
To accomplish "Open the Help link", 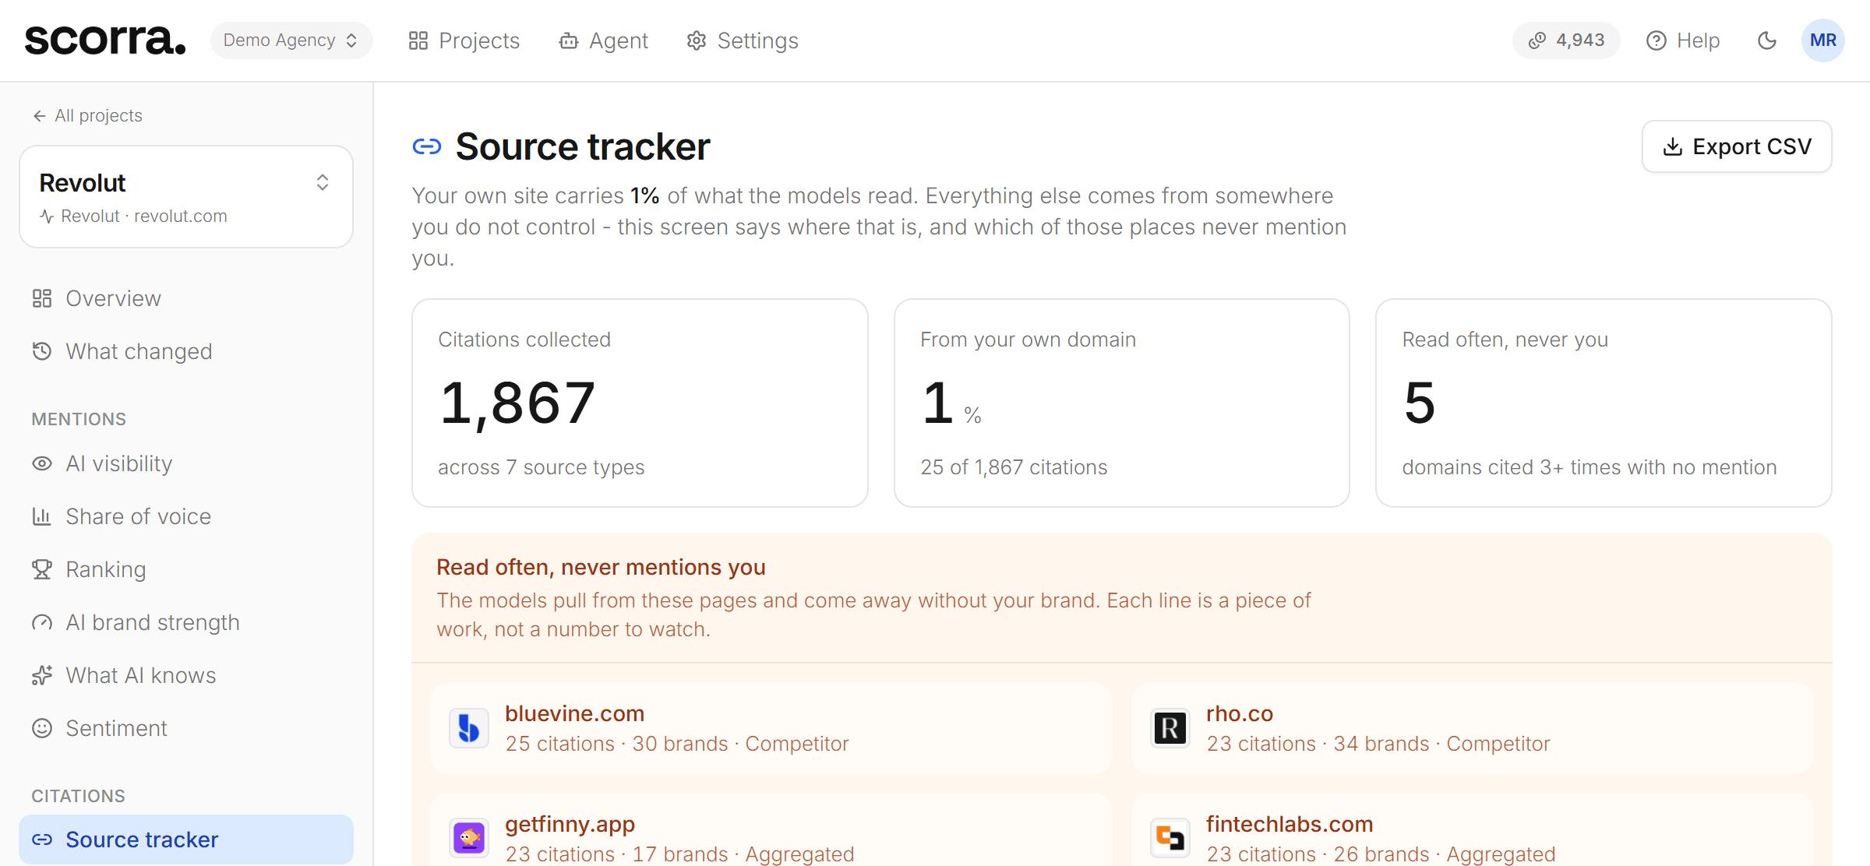I will [1683, 40].
